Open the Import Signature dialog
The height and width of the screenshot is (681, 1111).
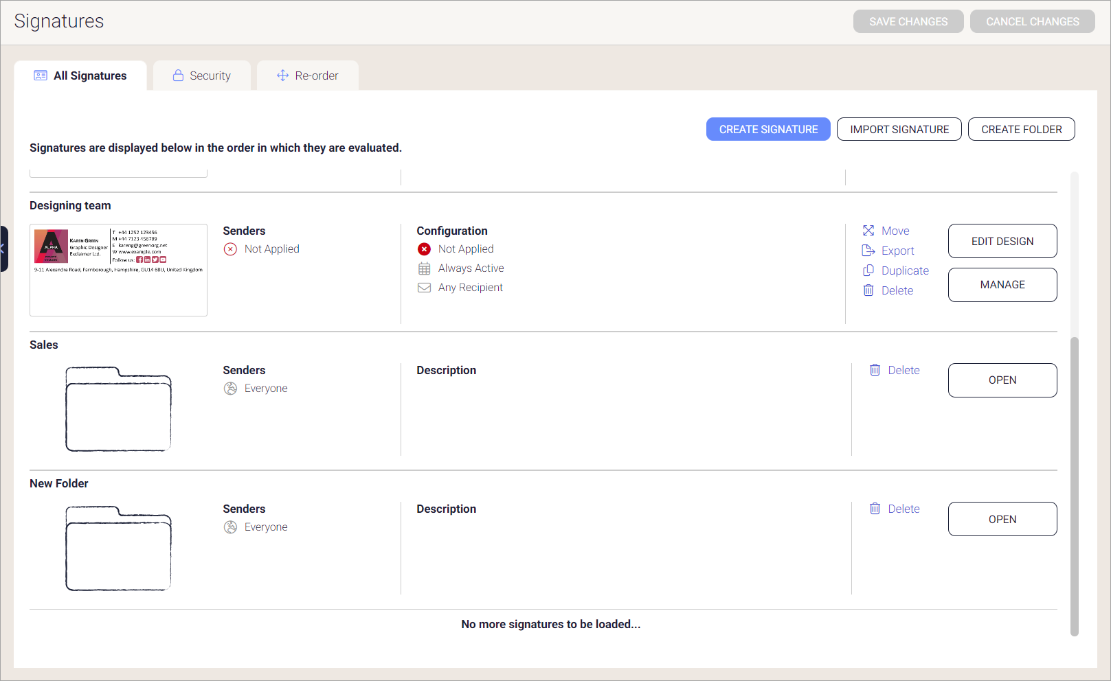click(899, 129)
